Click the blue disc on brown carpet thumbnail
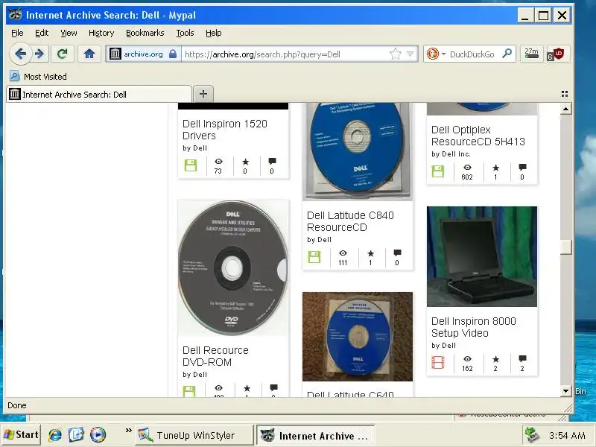 click(358, 337)
